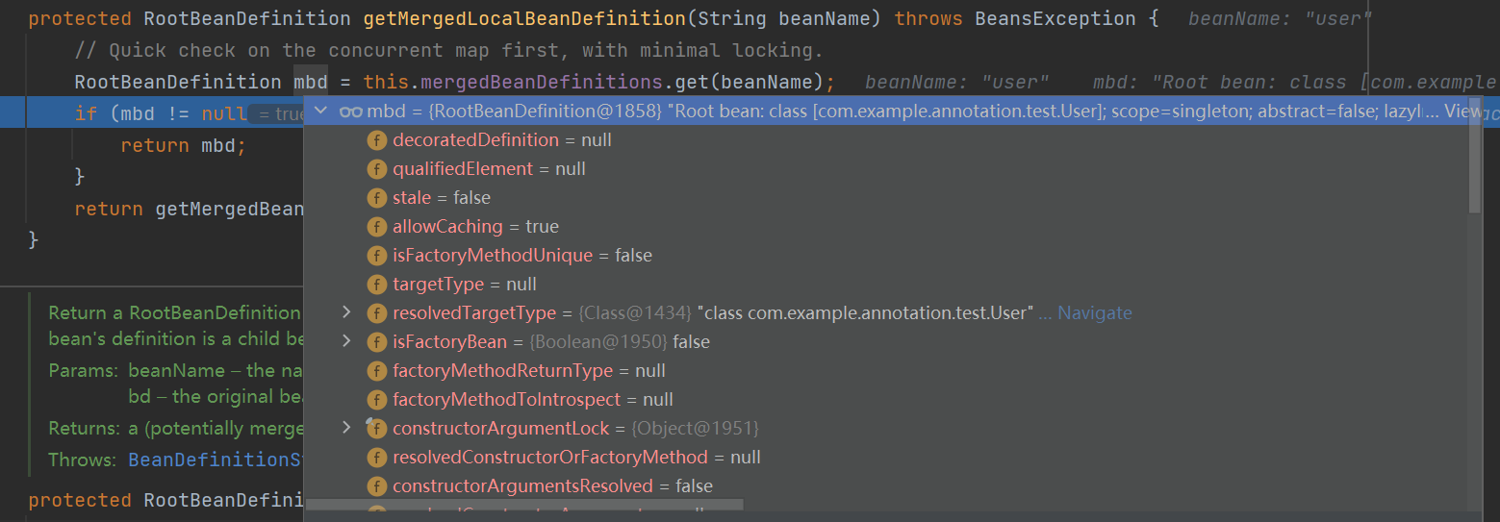The width and height of the screenshot is (1500, 522).
Task: Select factoryMethodToIntrospect variable row
Action: pyautogui.click(x=532, y=400)
